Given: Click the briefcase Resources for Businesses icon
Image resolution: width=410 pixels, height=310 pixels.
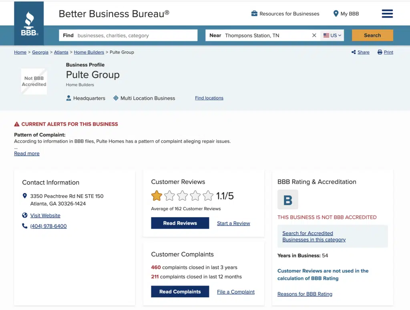Looking at the screenshot, I should 254,14.
